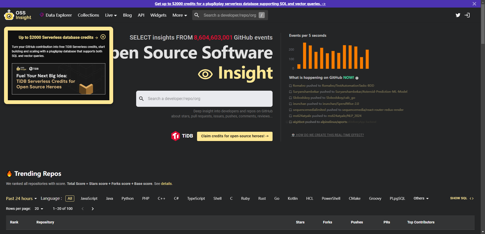The height and width of the screenshot is (234, 485).
Task: Open the ranking details link
Action: [166, 184]
